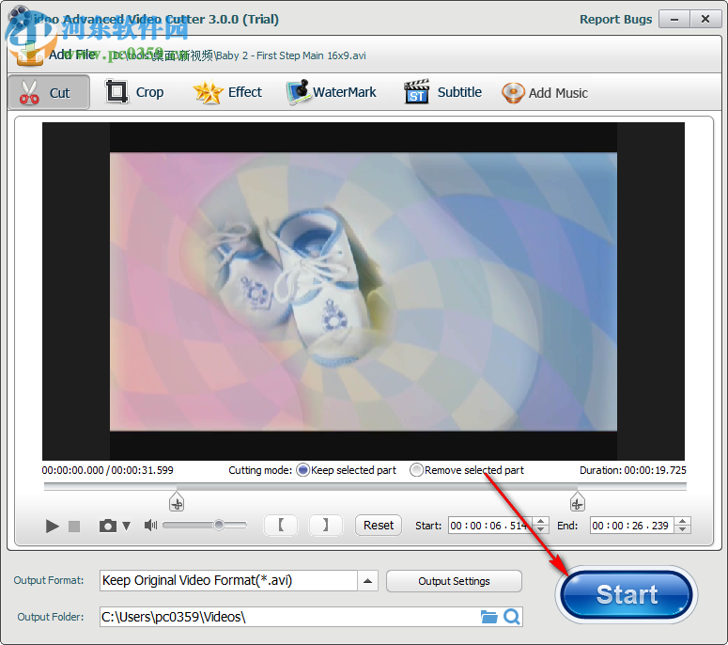The height and width of the screenshot is (645, 728).
Task: Play the video preview
Action: pyautogui.click(x=52, y=526)
